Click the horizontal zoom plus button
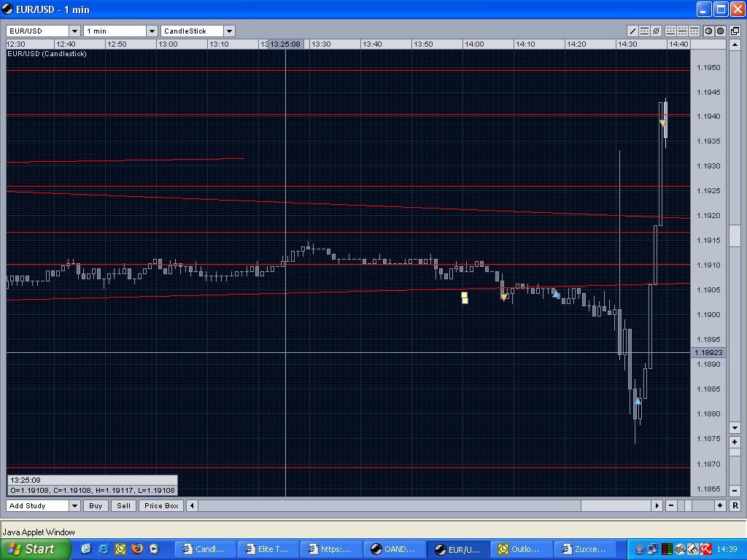The height and width of the screenshot is (560, 747). click(720, 505)
